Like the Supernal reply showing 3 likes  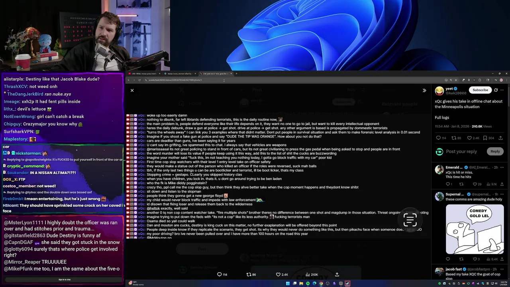click(x=476, y=259)
